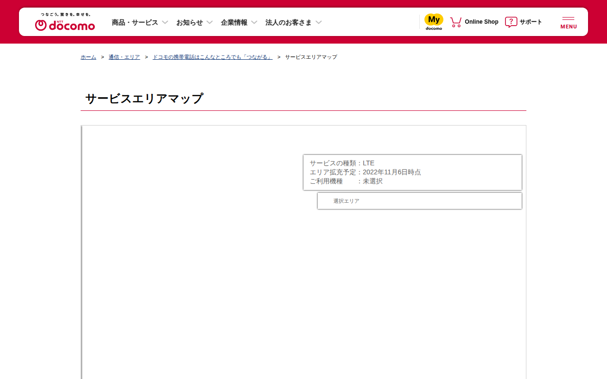The height and width of the screenshot is (379, 607).
Task: Open ドコモの携帯電話はこんなところでも「つながる」 breadcrumb
Action: point(212,57)
